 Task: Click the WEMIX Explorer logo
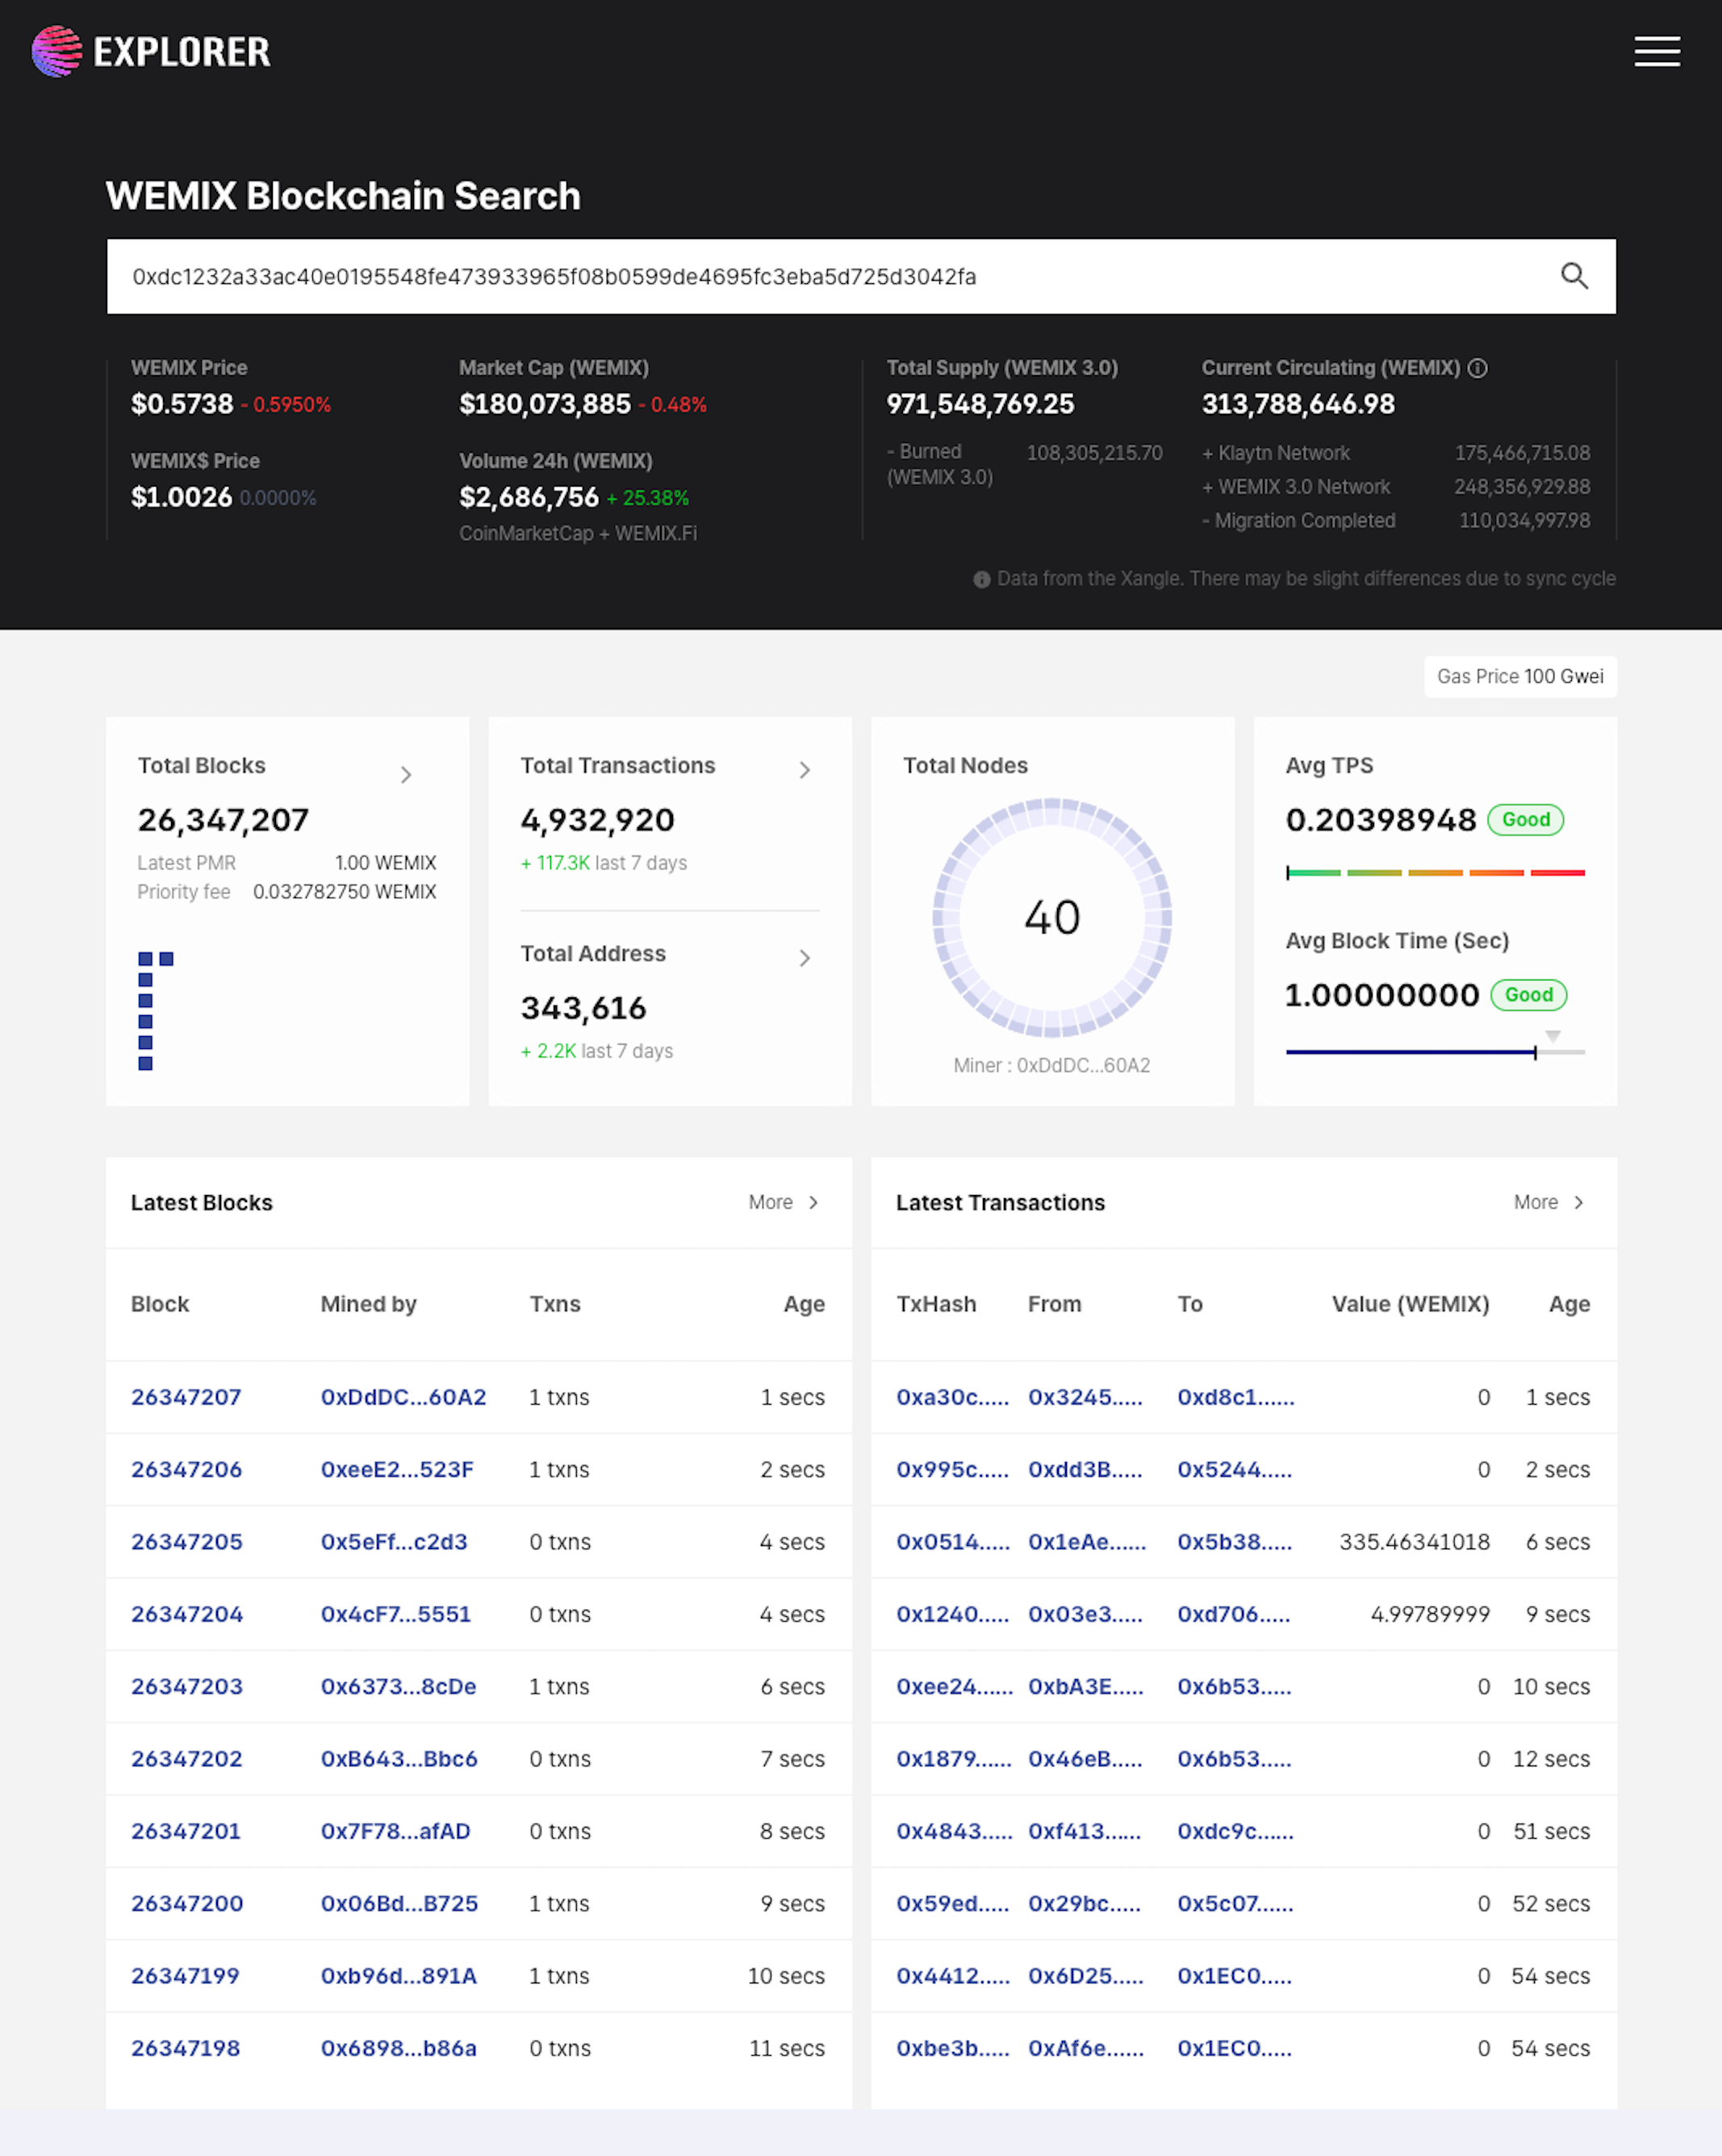click(x=151, y=51)
